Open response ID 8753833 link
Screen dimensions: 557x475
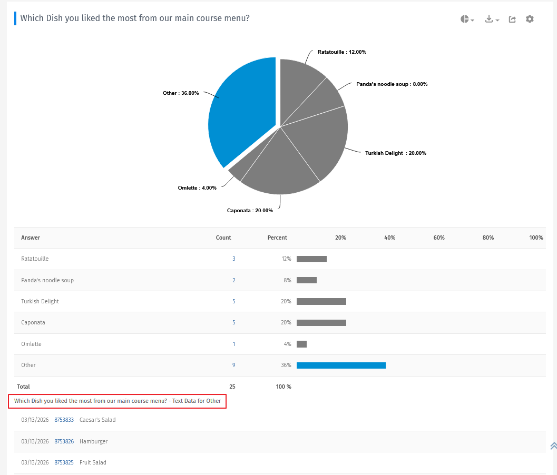tap(64, 420)
